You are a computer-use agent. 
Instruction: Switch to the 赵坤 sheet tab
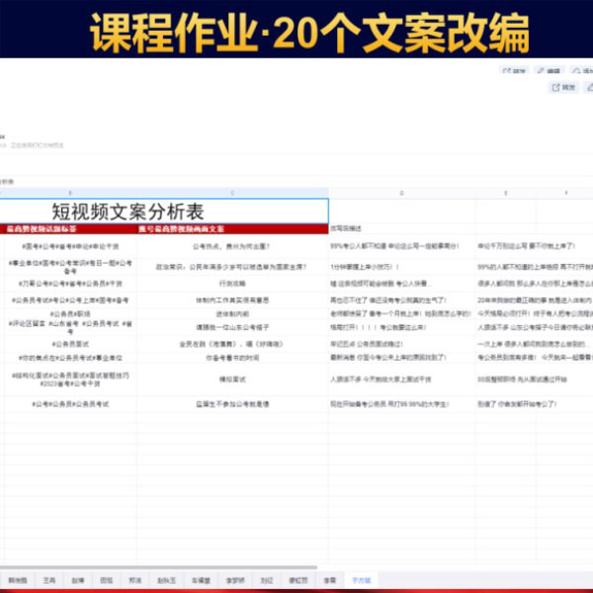coord(78,581)
